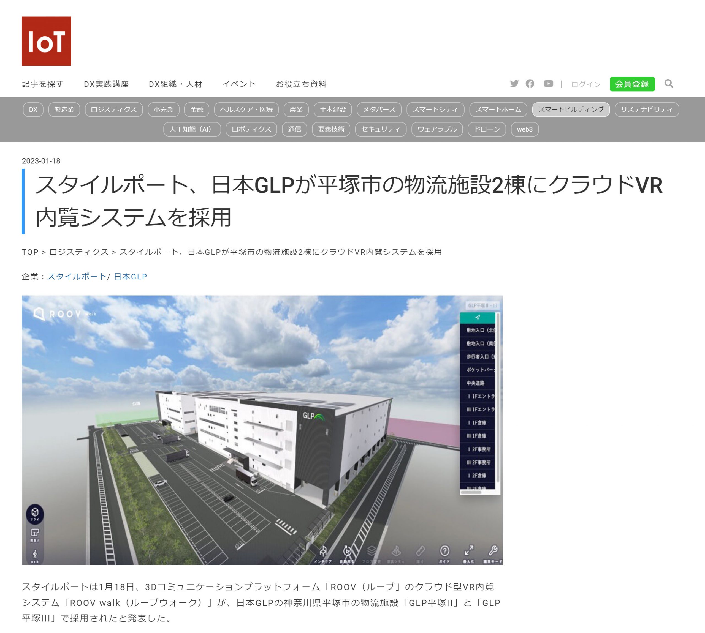Select the 小売業 category tag
705x633 pixels.
(x=164, y=110)
